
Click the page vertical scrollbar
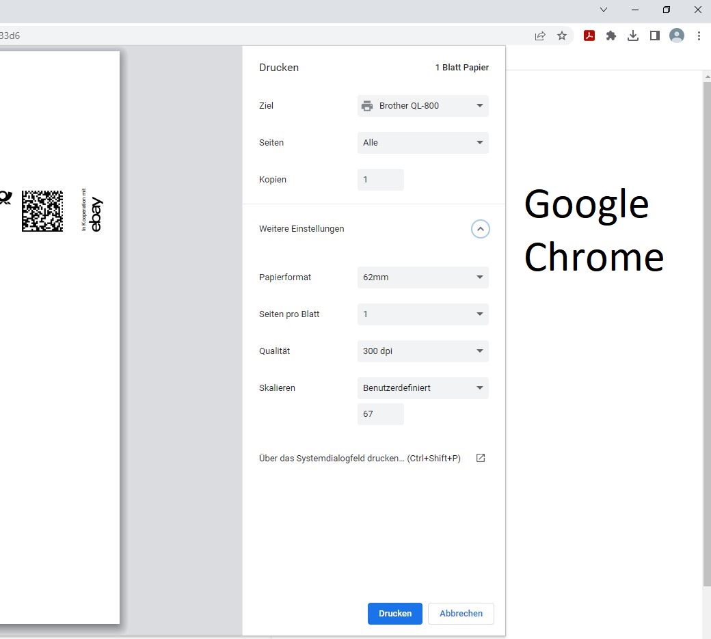pyautogui.click(x=707, y=333)
